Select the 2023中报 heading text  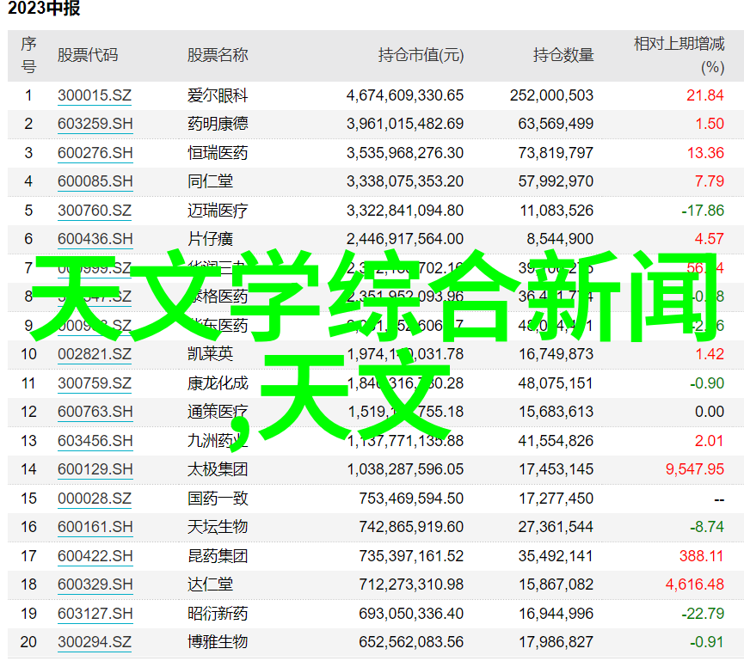point(44,8)
